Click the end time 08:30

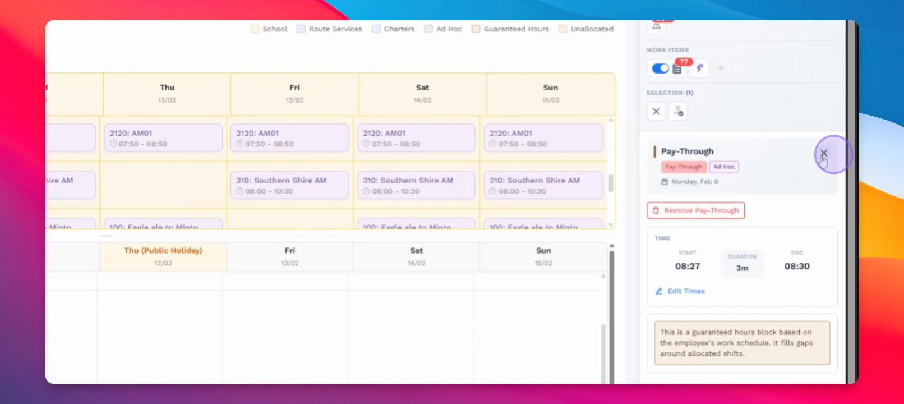point(797,266)
